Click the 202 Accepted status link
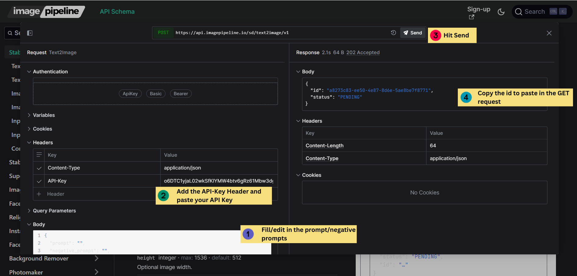 pyautogui.click(x=363, y=52)
